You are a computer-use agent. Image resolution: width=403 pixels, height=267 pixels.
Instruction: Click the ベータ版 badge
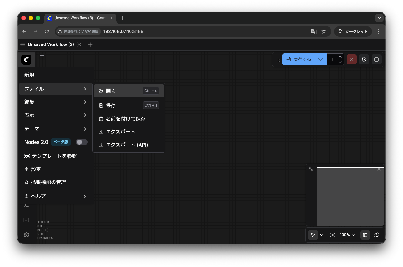tap(61, 142)
